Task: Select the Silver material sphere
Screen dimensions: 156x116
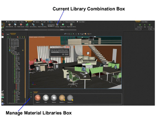Action: (46, 98)
